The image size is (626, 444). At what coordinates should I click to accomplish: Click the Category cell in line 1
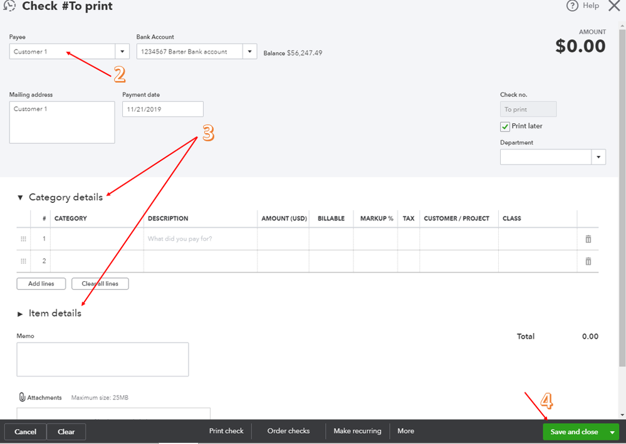pos(97,239)
